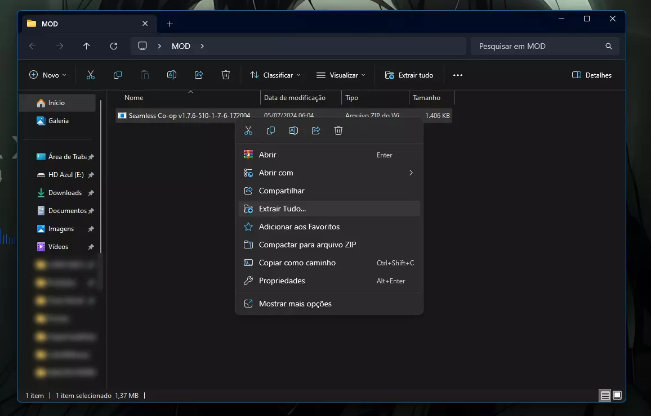Toggle the Detalhes pane
This screenshot has width=651, height=416.
(x=592, y=75)
